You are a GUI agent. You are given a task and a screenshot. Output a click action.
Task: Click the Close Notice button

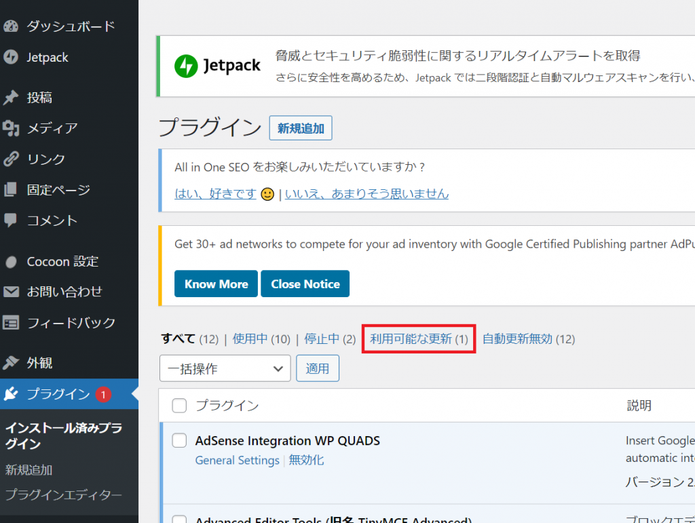pos(305,284)
